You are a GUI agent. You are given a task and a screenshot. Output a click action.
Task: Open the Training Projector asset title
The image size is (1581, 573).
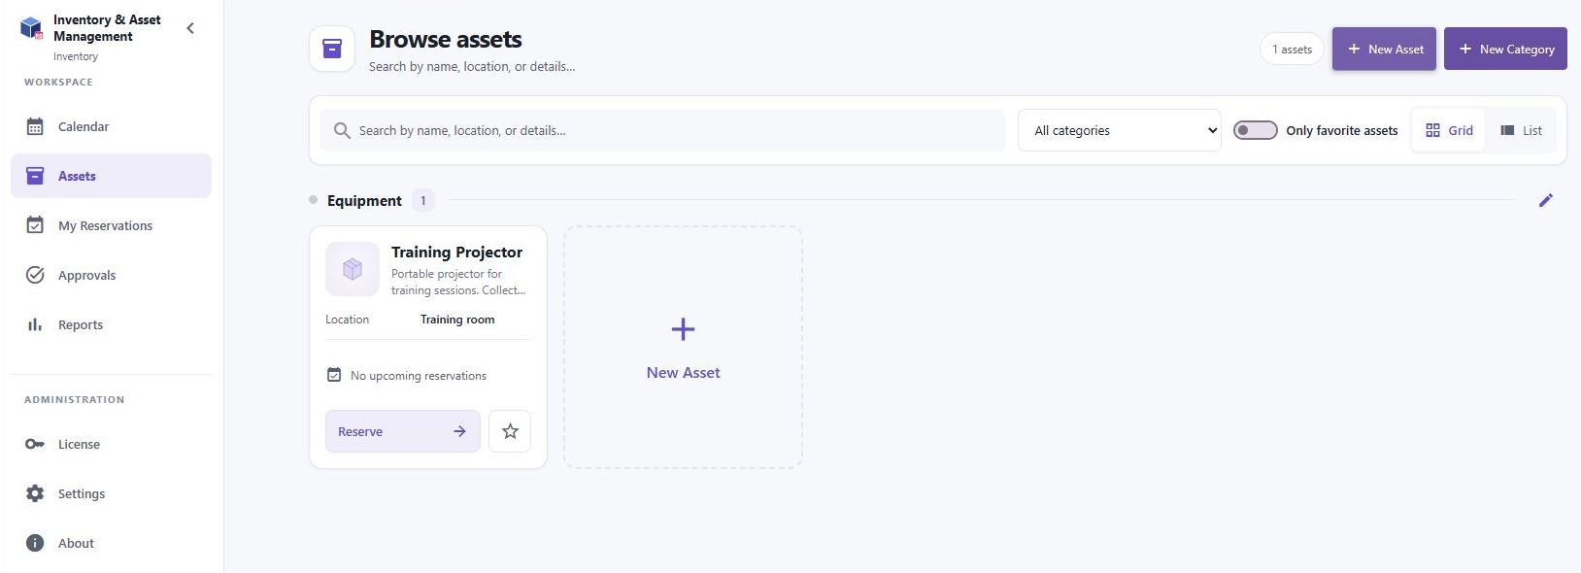[456, 253]
